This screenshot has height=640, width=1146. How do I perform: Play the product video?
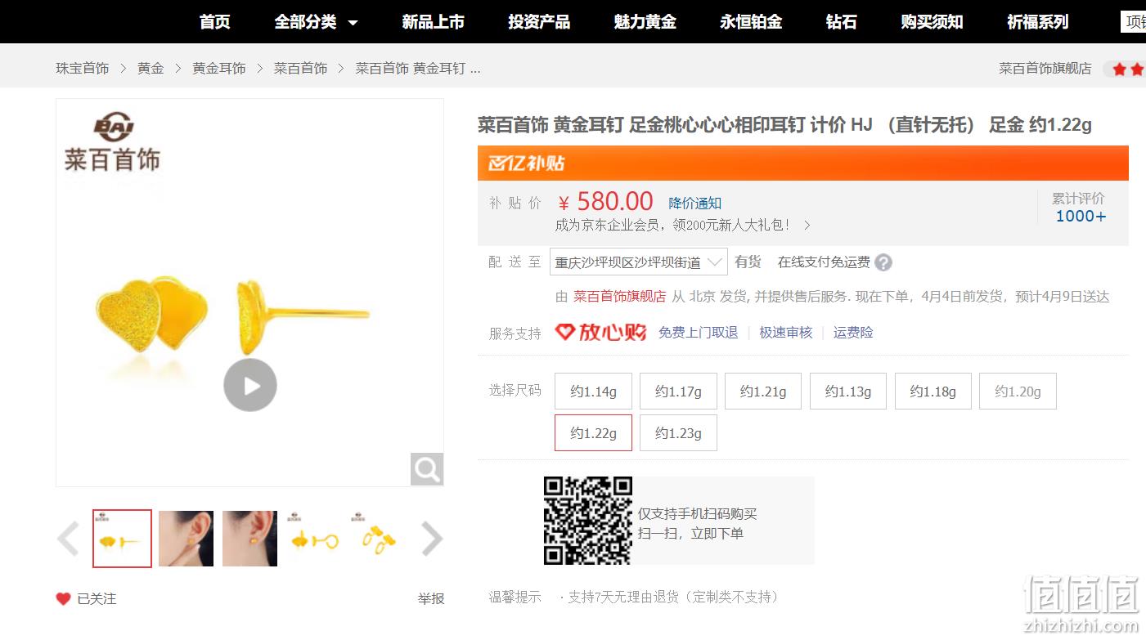pos(250,385)
